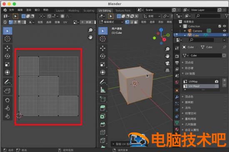This screenshot has height=152, width=229.
Task: Select the Bevel tool
Action: tap(103, 125)
